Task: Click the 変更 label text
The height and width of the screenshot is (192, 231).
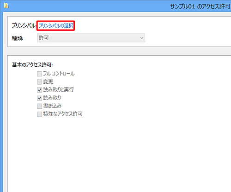Action: 48,81
